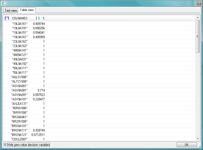
Task: Click the string type icon beside COLNAMES
Action: pos(7,18)
